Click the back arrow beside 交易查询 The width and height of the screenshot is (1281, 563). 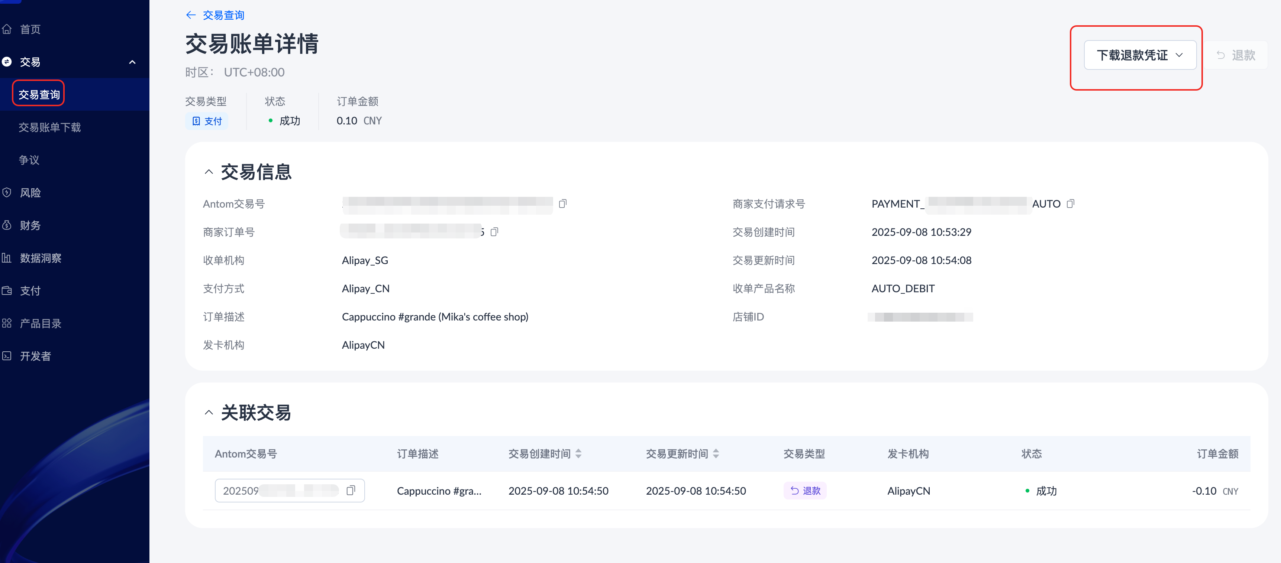pyautogui.click(x=190, y=15)
